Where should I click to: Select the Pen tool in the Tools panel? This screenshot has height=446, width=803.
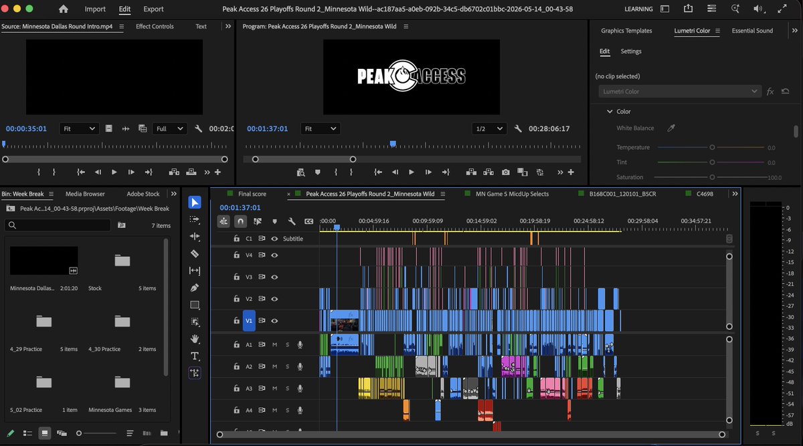click(195, 288)
